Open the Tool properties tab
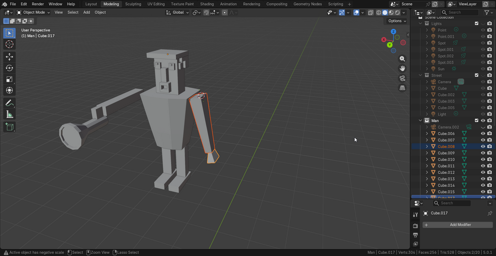Image resolution: width=496 pixels, height=256 pixels. tap(415, 215)
